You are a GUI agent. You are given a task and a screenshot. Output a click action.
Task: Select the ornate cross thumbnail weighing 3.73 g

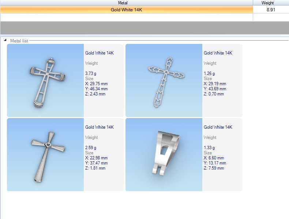(x=46, y=80)
